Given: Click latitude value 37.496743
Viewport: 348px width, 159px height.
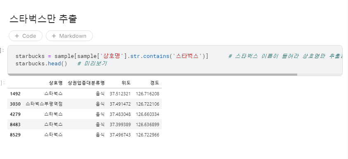Looking at the screenshot, I should [120, 135].
